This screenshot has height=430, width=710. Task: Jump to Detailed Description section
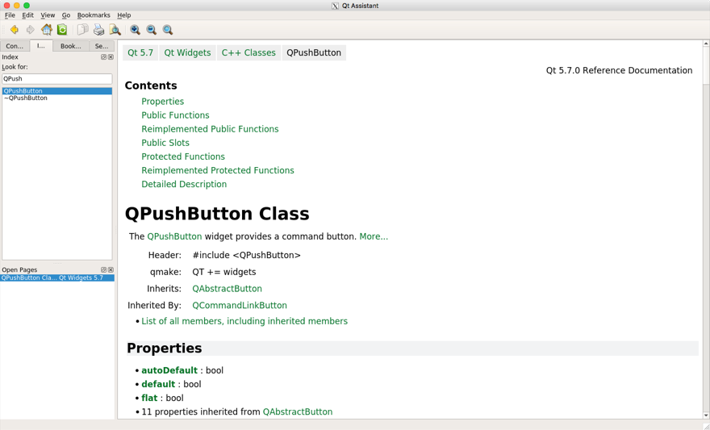click(184, 184)
